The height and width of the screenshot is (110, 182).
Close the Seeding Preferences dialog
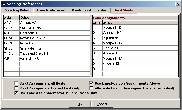coord(178,4)
